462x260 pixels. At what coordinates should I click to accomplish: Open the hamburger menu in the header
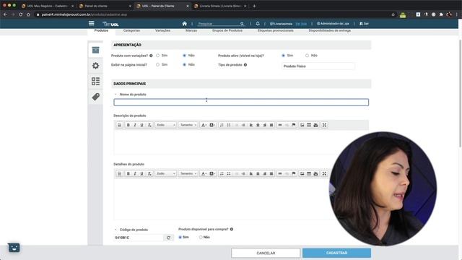pyautogui.click(x=92, y=23)
